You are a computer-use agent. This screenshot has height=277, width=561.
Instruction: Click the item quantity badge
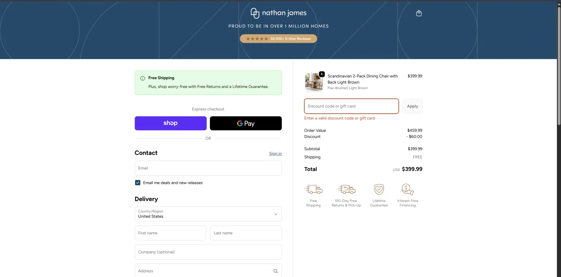coord(322,74)
